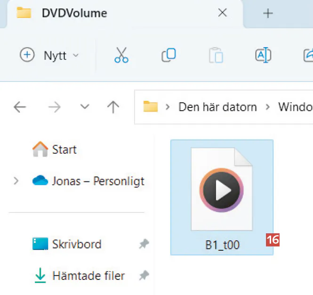Viewport: 313px width, 295px height.
Task: Select the B1_t00 video file
Action: pyautogui.click(x=222, y=197)
